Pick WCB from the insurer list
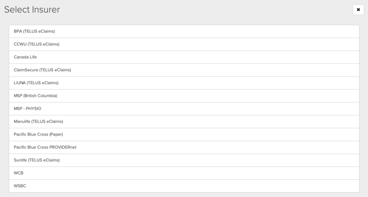Image resolution: width=368 pixels, height=197 pixels. click(x=184, y=173)
